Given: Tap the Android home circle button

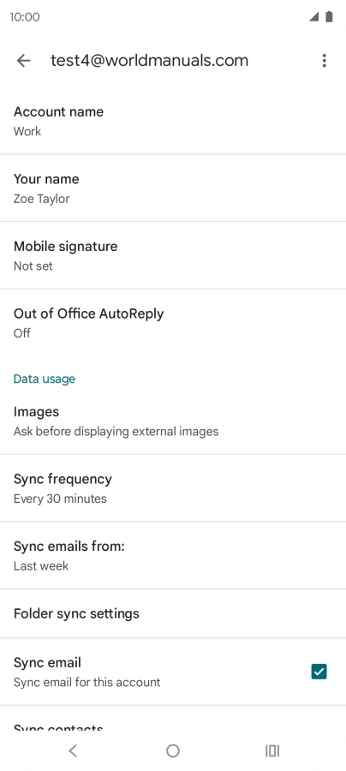Looking at the screenshot, I should coord(173,750).
